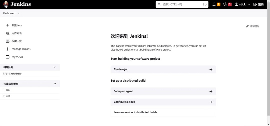The height and width of the screenshot is (126, 270).
Task: Open the sticki user profile link
Action: pos(242,4)
